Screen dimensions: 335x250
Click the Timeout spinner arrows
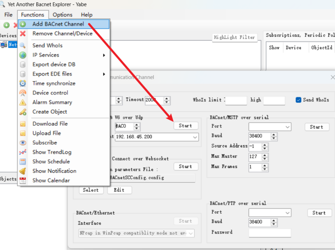point(167,100)
